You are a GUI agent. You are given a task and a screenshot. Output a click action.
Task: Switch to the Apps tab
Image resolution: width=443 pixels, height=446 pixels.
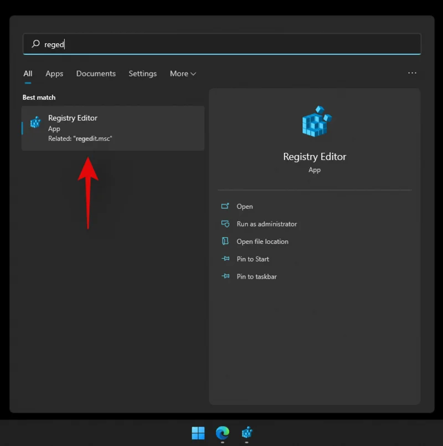(54, 73)
